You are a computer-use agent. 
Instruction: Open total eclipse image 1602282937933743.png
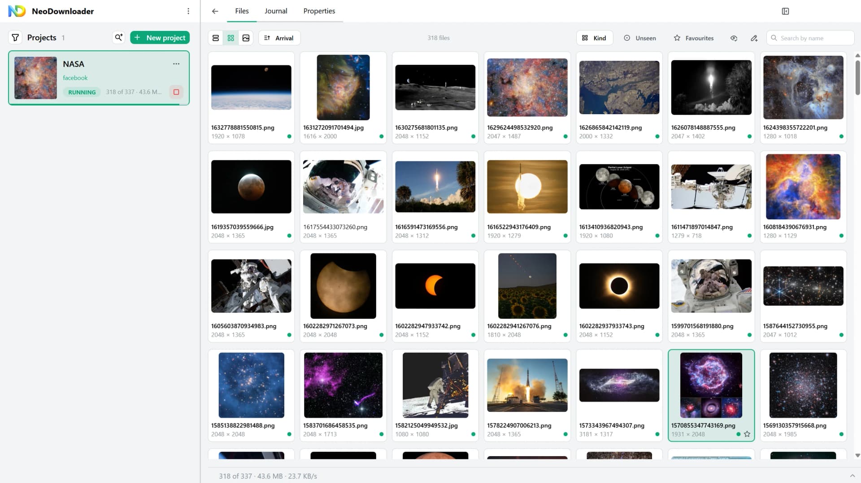point(619,286)
